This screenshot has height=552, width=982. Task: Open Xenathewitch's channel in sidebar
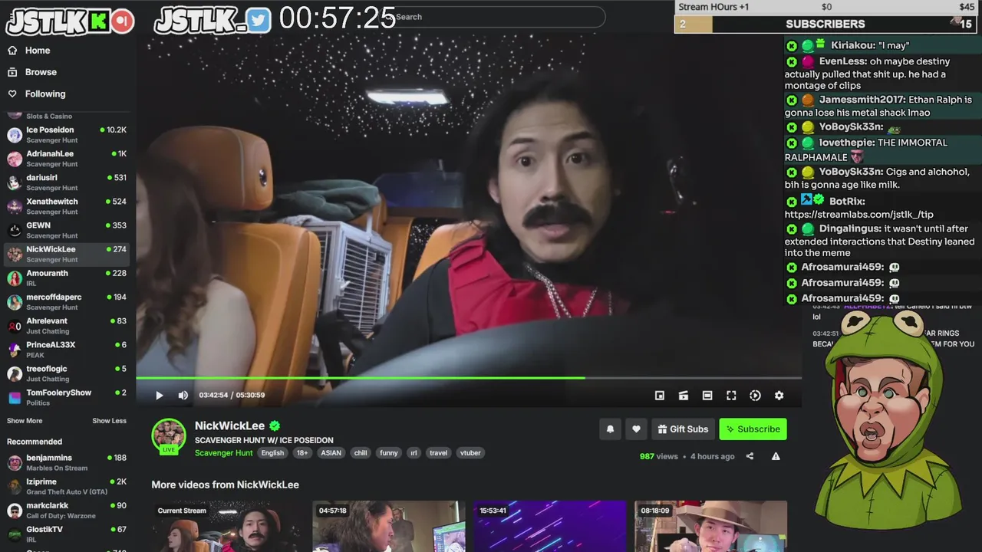pos(67,206)
